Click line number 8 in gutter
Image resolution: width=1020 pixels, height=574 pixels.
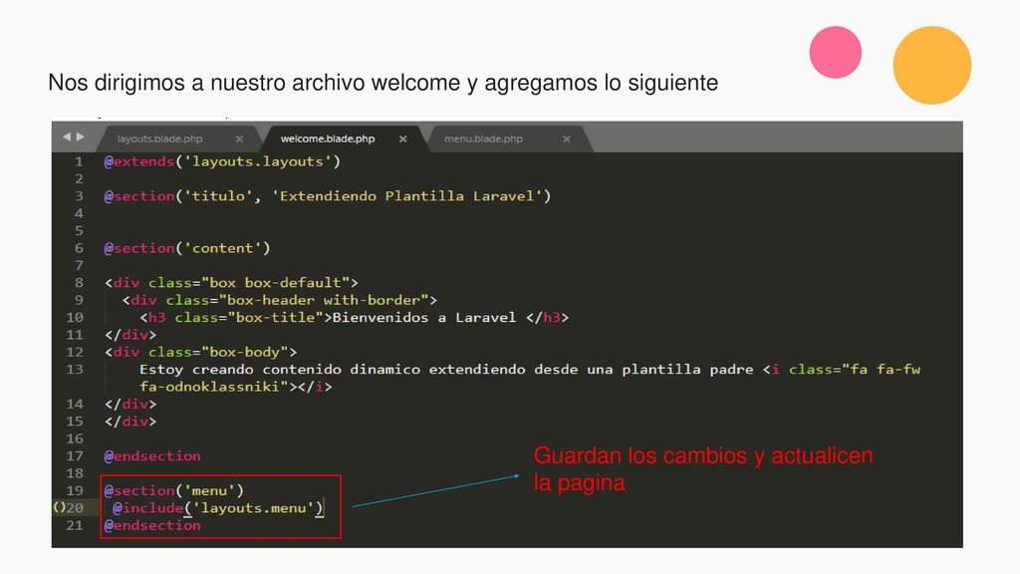pos(79,282)
